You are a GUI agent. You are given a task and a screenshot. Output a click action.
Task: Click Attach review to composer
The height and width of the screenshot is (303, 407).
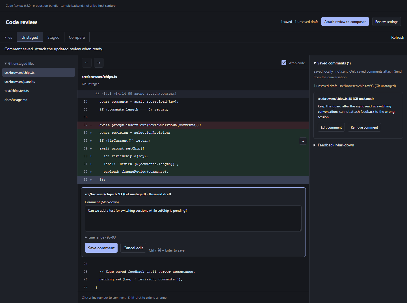tap(345, 21)
